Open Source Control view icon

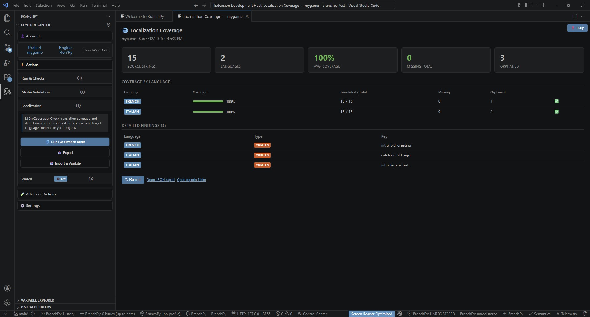(x=7, y=48)
